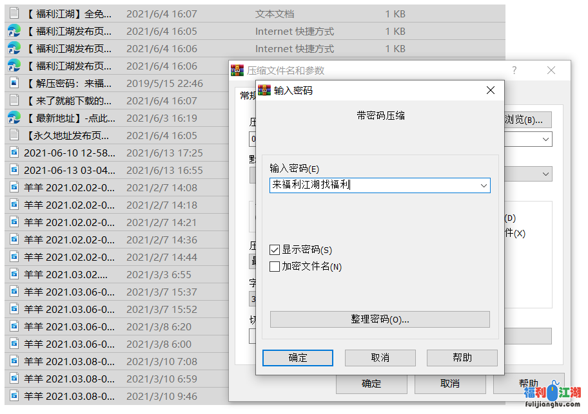Expand the 输入密码 password history dropdown
The width and height of the screenshot is (588, 414).
tap(484, 185)
